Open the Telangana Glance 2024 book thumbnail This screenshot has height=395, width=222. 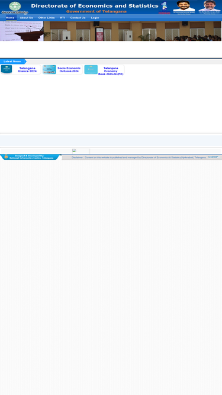coord(7,69)
